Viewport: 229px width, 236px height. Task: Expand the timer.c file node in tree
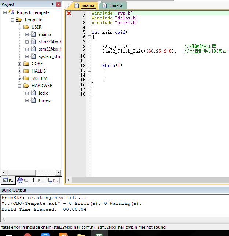tap(27, 100)
